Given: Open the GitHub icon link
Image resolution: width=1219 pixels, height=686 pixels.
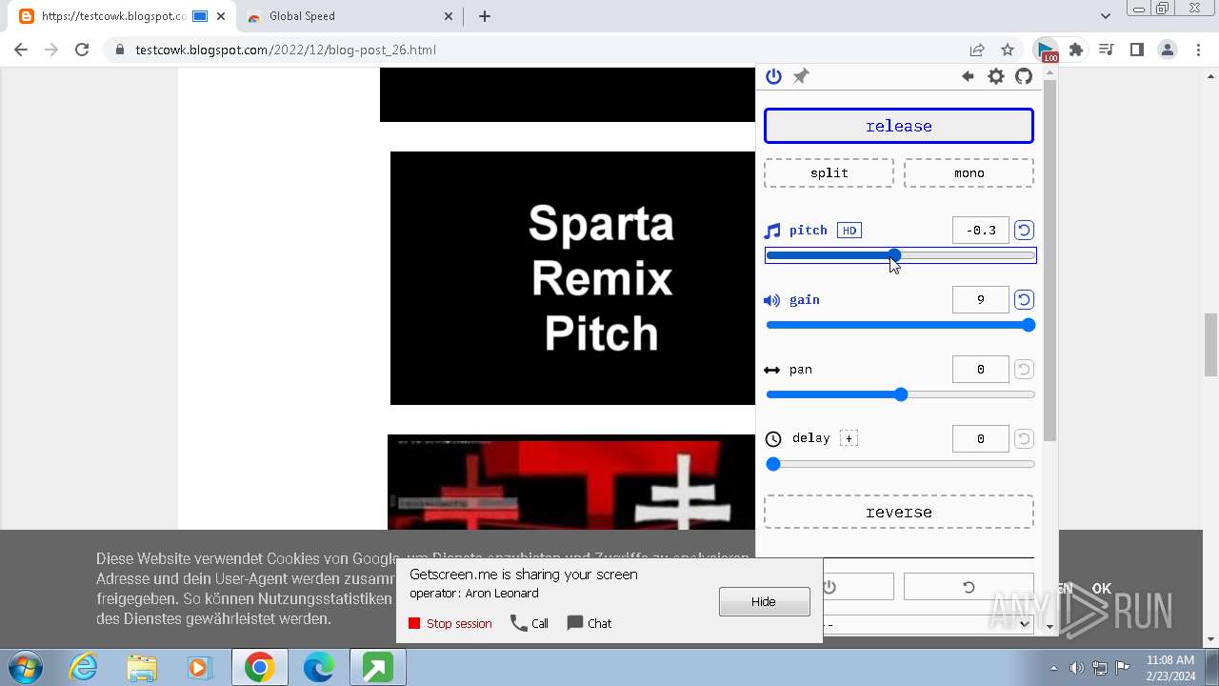Looking at the screenshot, I should [1024, 76].
